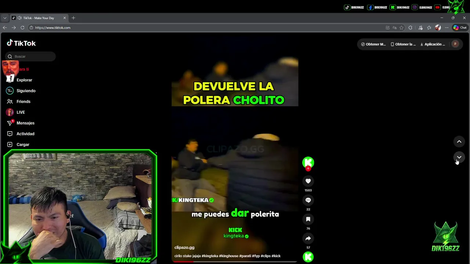Image resolution: width=470 pixels, height=264 pixels.
Task: Save video with the bookmark icon
Action: (308, 219)
